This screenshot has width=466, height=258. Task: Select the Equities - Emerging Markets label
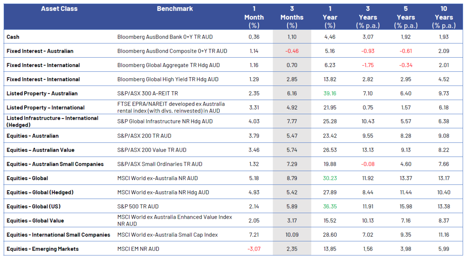[x=43, y=249]
